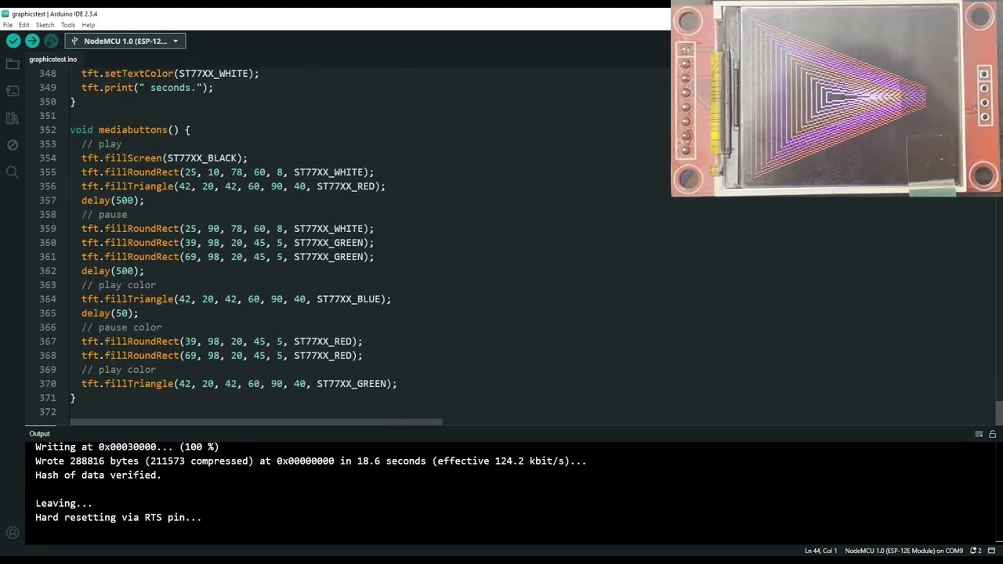The height and width of the screenshot is (564, 1003).
Task: Open the NodeMCU 1.0 board selector dropdown
Action: pos(125,41)
